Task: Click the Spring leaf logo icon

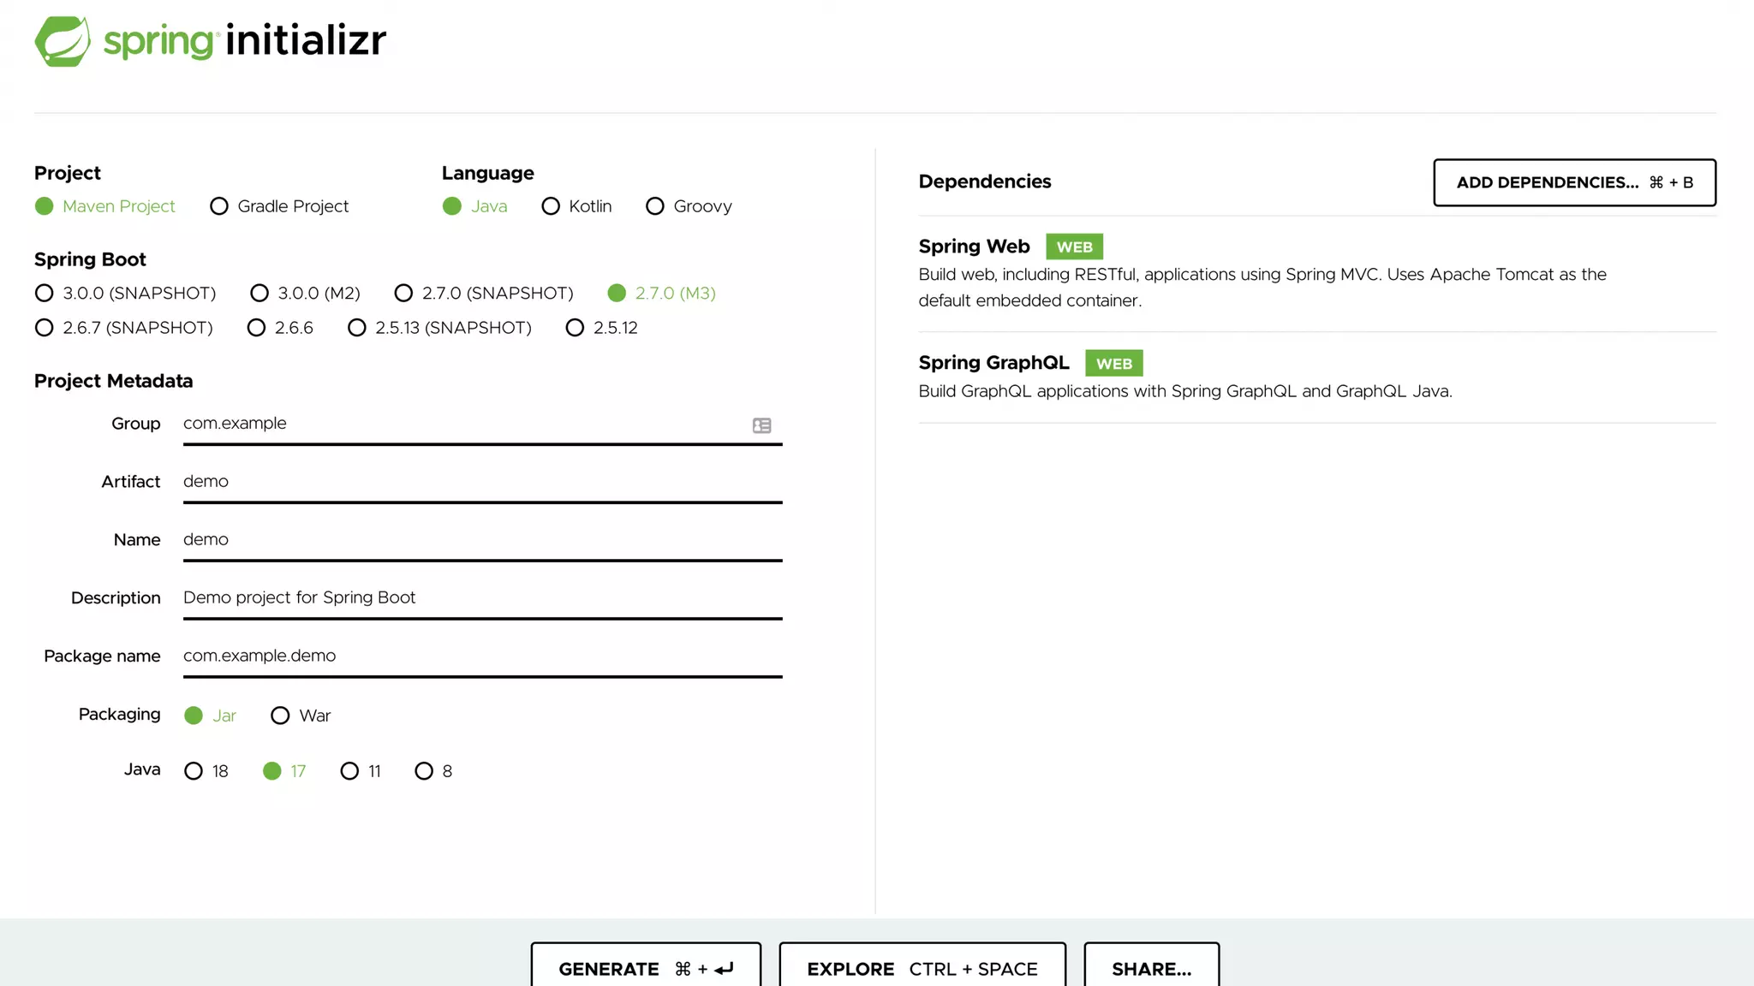Action: point(63,41)
